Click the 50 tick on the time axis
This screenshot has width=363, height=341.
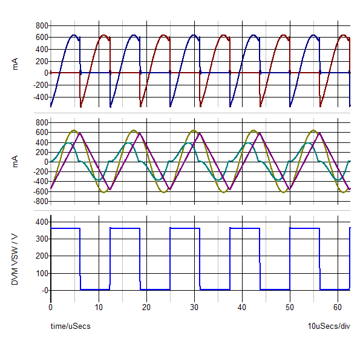[x=290, y=308]
